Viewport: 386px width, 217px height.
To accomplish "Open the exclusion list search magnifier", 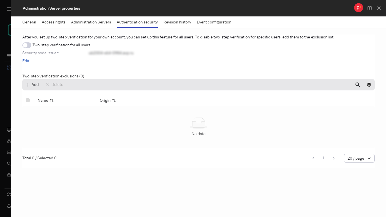I will [357, 84].
